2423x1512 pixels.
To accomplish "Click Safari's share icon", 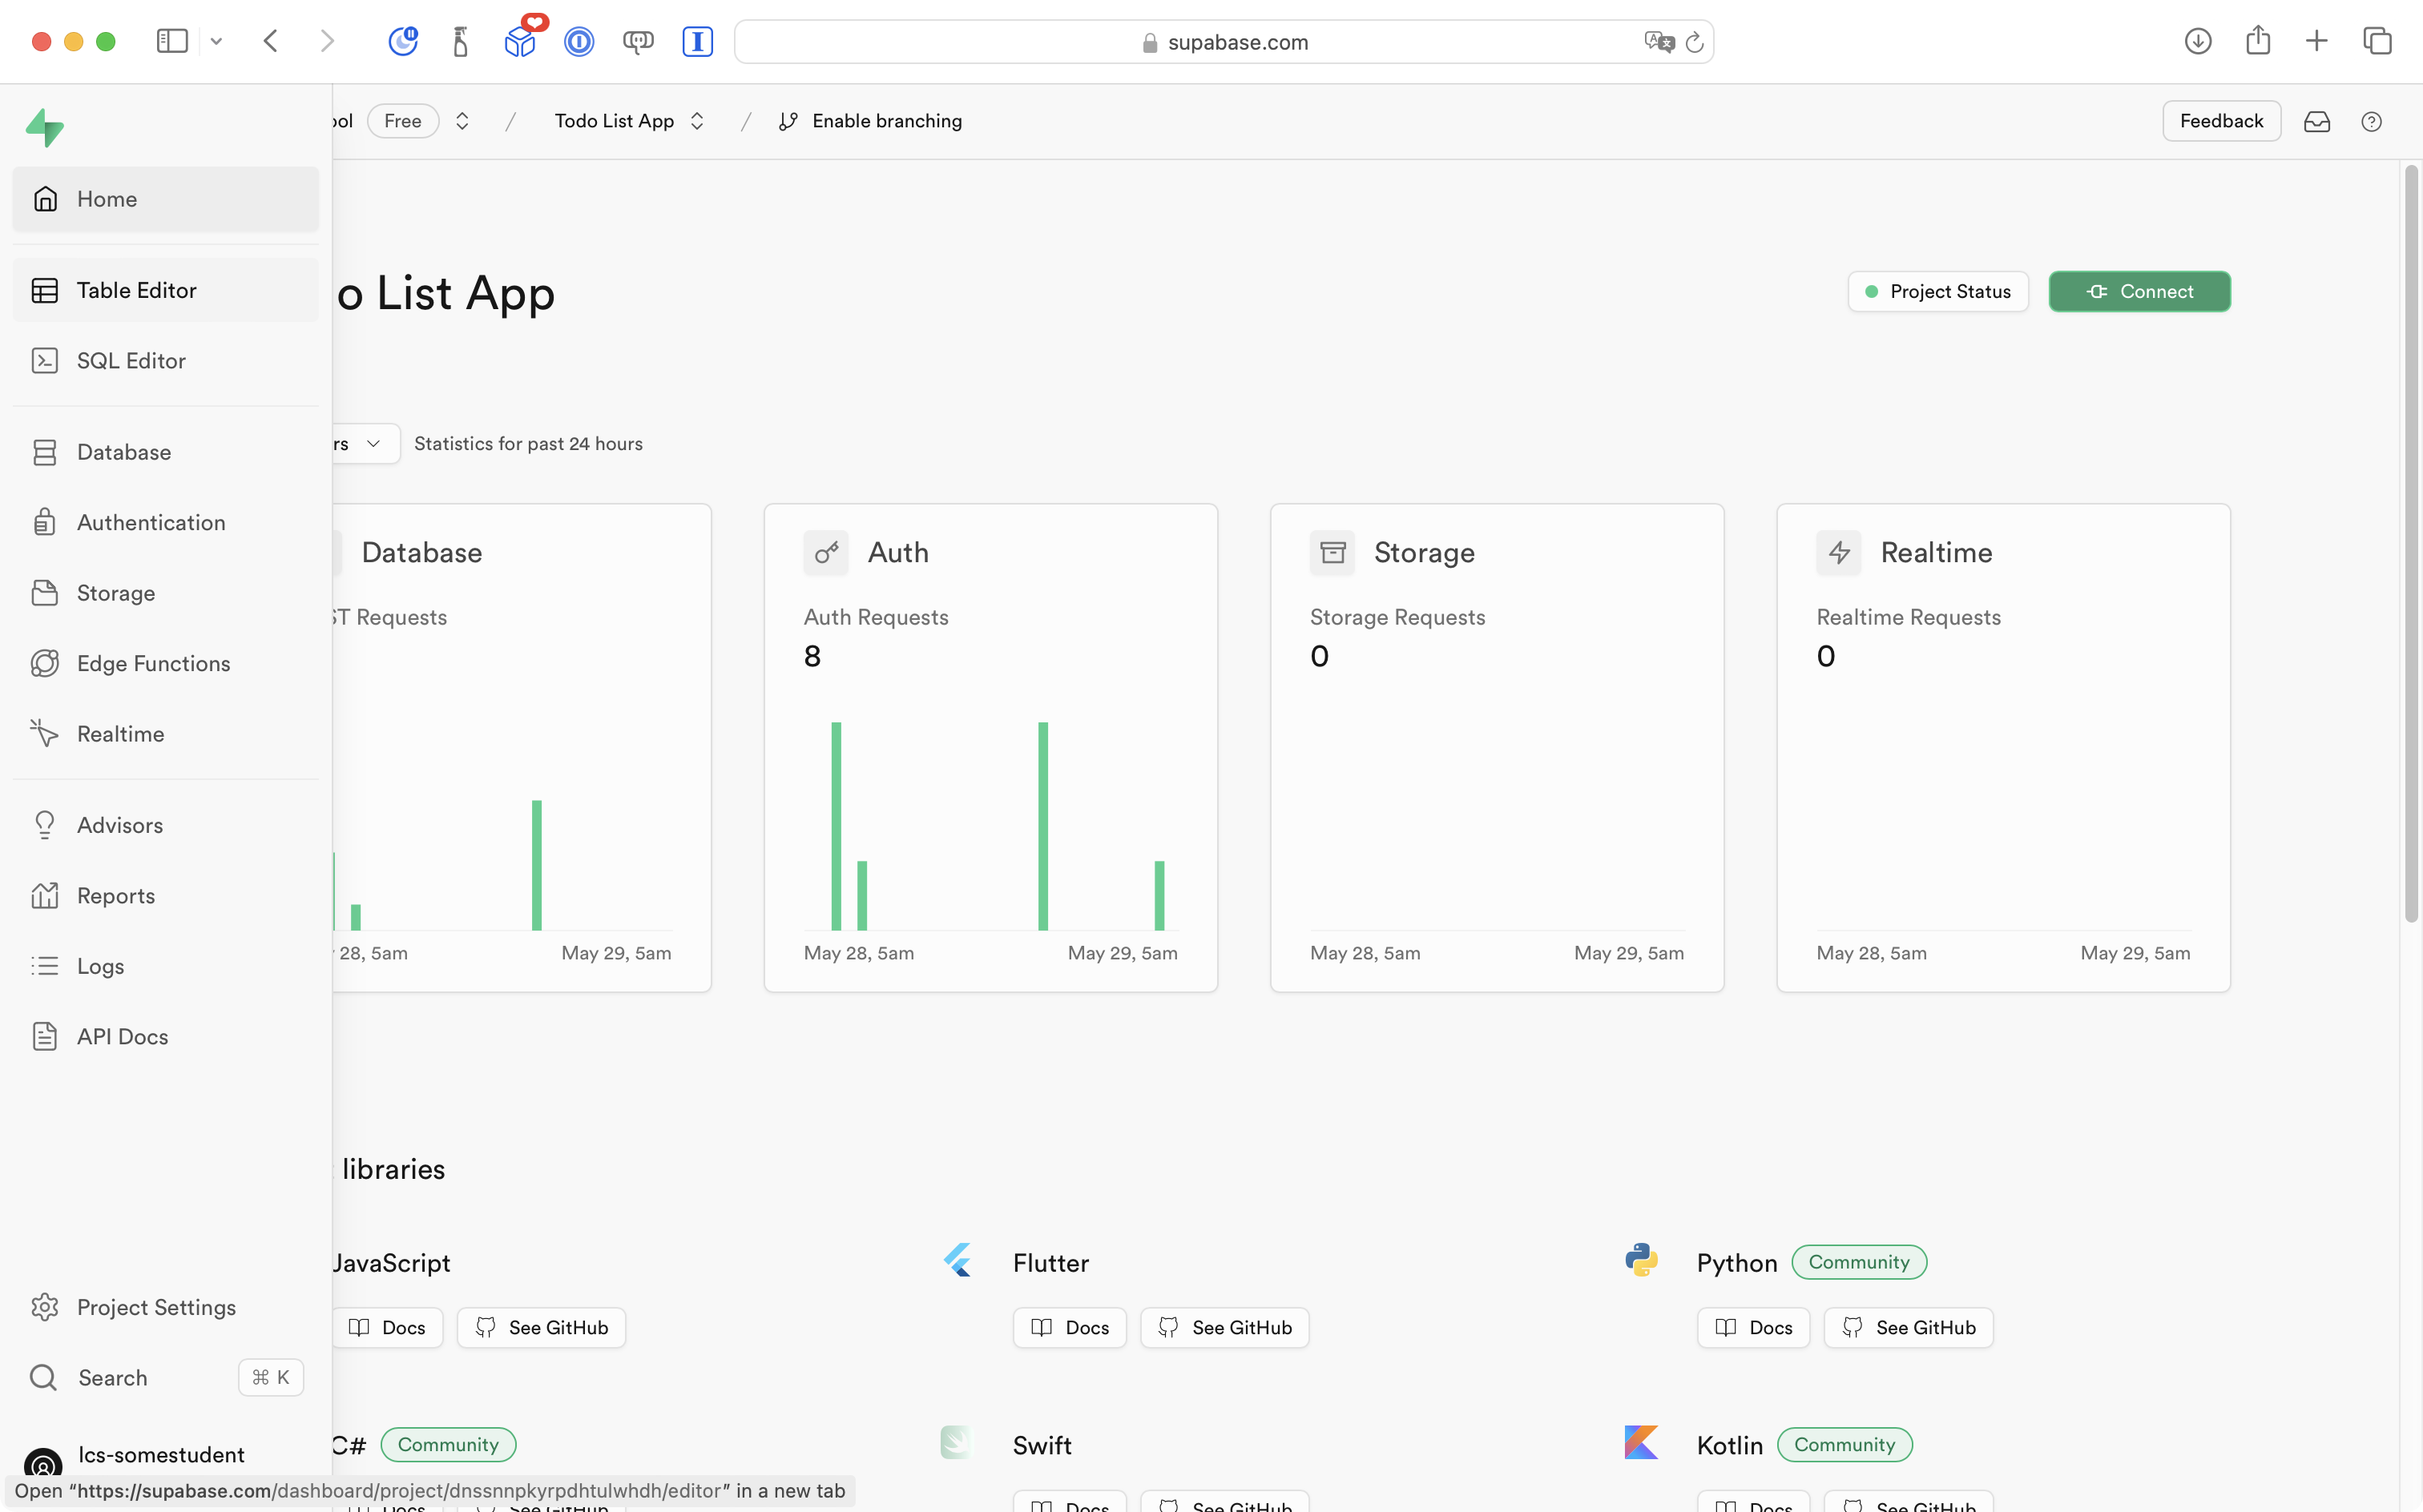I will [x=2258, y=41].
